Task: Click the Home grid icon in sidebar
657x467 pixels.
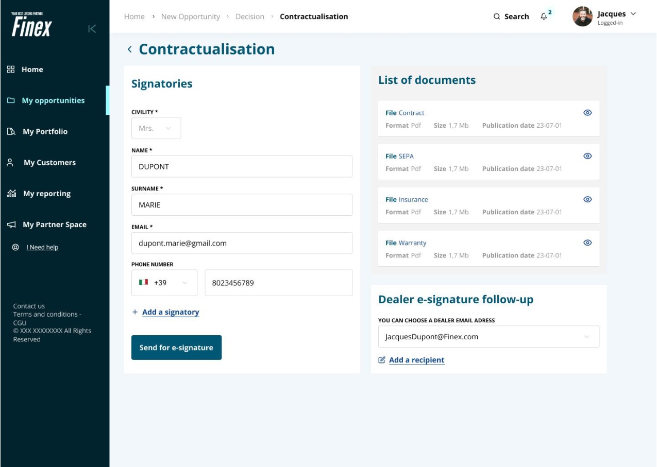Action: pyautogui.click(x=10, y=70)
